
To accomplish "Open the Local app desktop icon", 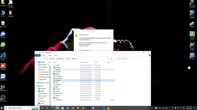I will click(x=3, y=45).
